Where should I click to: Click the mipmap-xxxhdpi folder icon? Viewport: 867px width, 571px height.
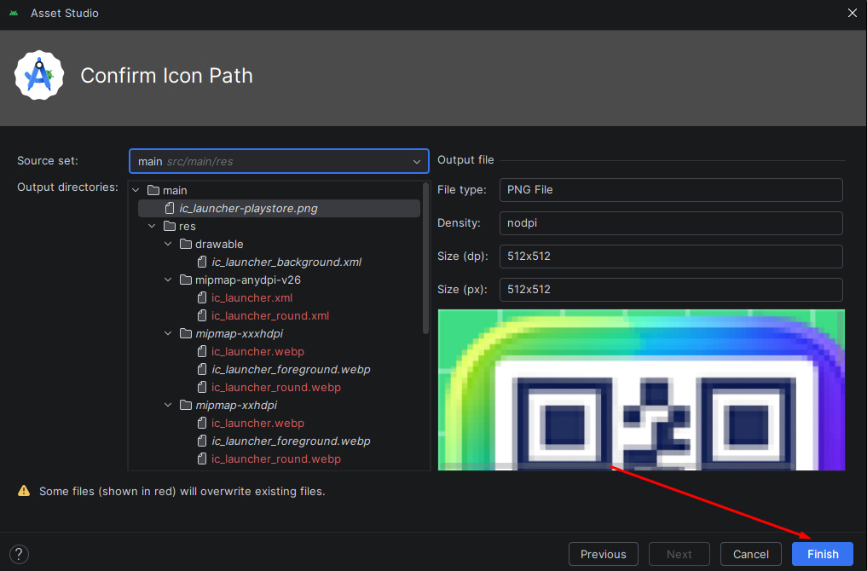186,333
